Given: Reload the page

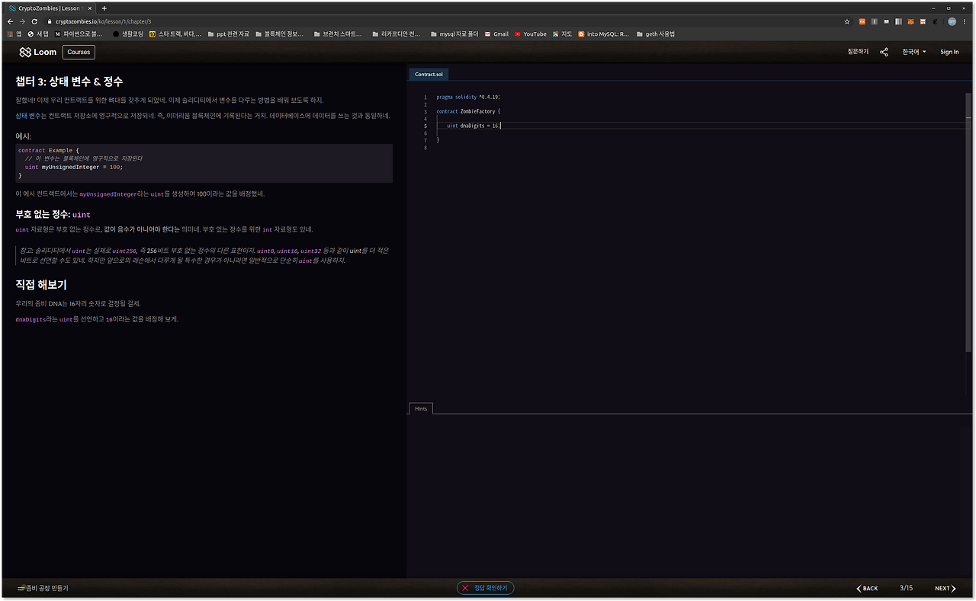Looking at the screenshot, I should click(34, 21).
